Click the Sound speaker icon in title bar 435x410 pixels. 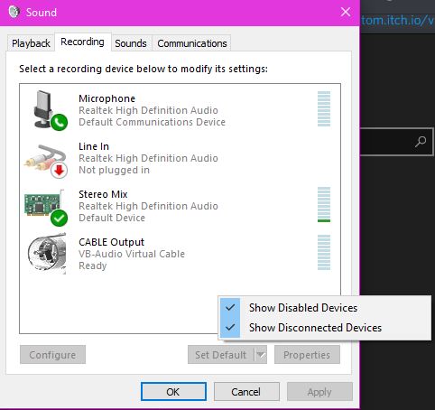click(14, 12)
